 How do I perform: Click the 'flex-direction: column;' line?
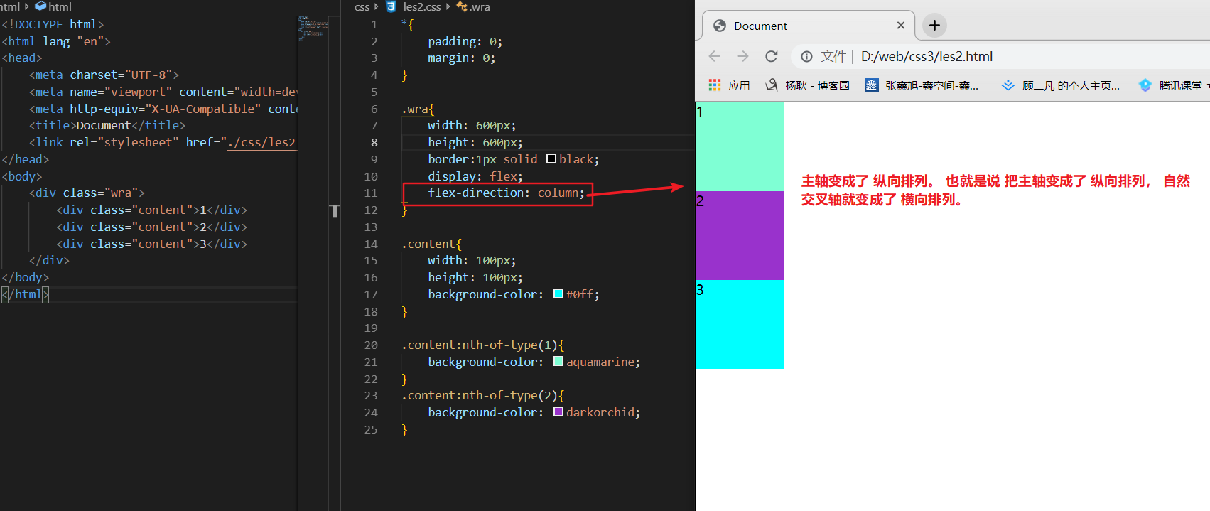[x=506, y=193]
